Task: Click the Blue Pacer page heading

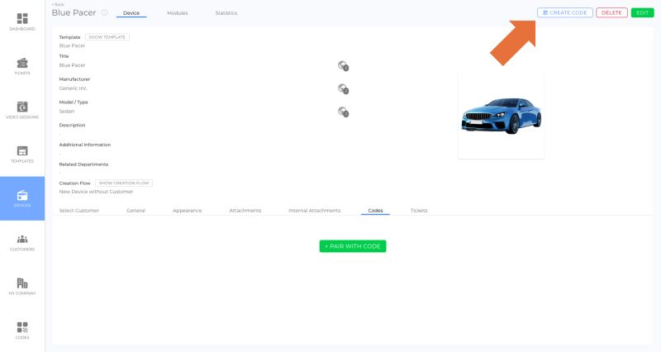Action: 74,12
